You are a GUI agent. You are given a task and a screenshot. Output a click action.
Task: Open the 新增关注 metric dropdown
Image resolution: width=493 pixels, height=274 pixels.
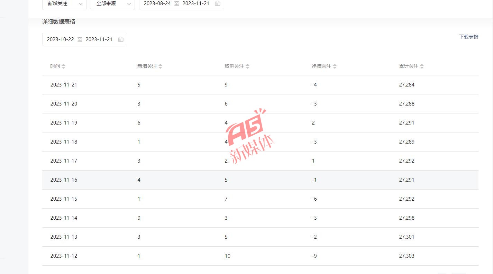[x=64, y=3]
